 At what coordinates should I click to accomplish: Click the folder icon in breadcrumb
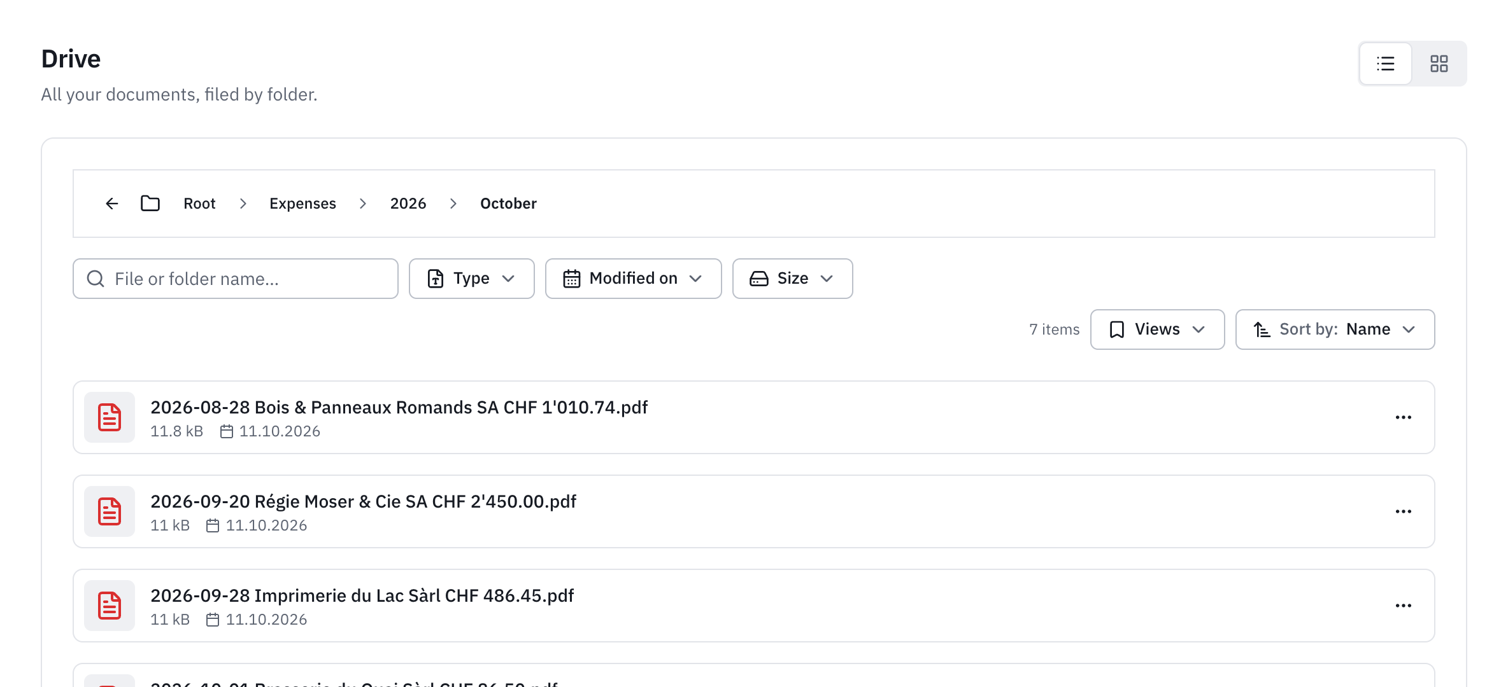click(x=150, y=204)
